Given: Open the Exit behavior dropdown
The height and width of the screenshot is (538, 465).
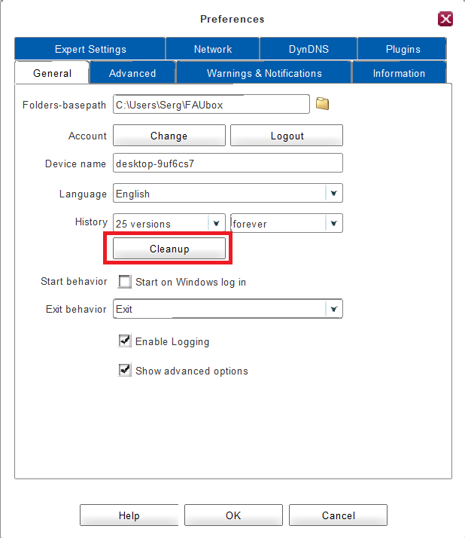Looking at the screenshot, I should (x=334, y=309).
